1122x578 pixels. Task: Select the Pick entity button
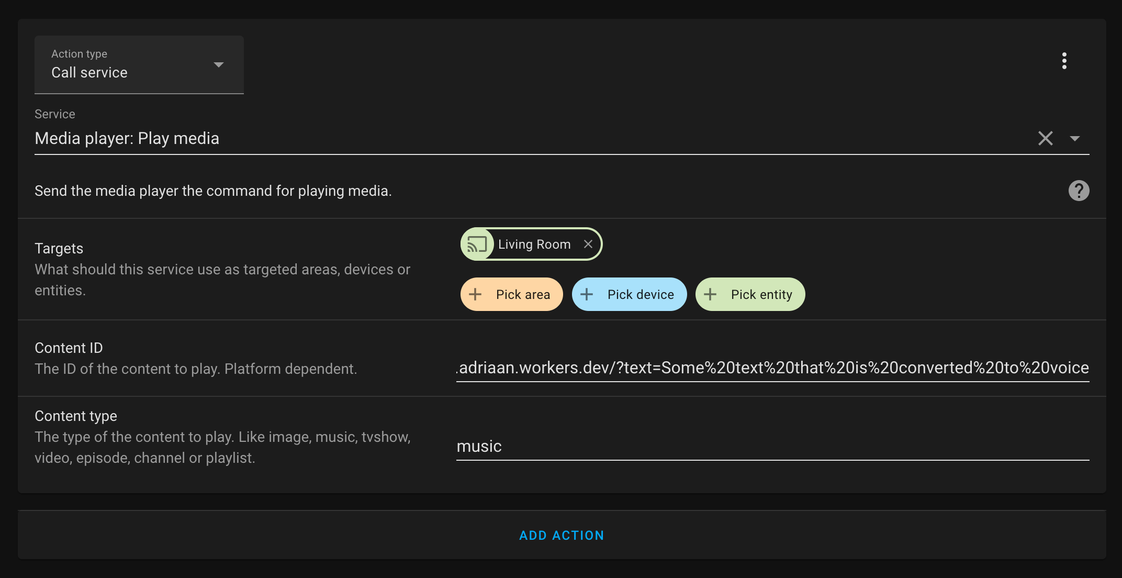(750, 294)
